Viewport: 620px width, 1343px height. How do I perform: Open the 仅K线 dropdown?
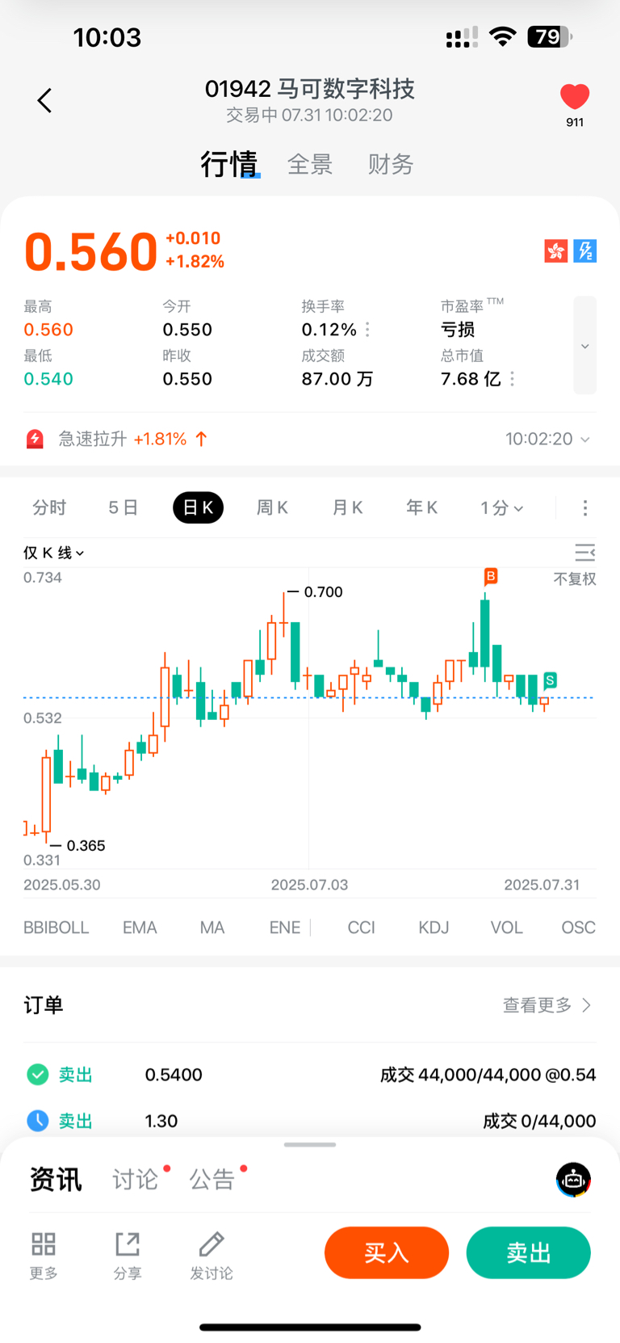(54, 553)
